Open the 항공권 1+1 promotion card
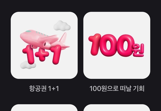The image size is (161, 111). (x=44, y=45)
